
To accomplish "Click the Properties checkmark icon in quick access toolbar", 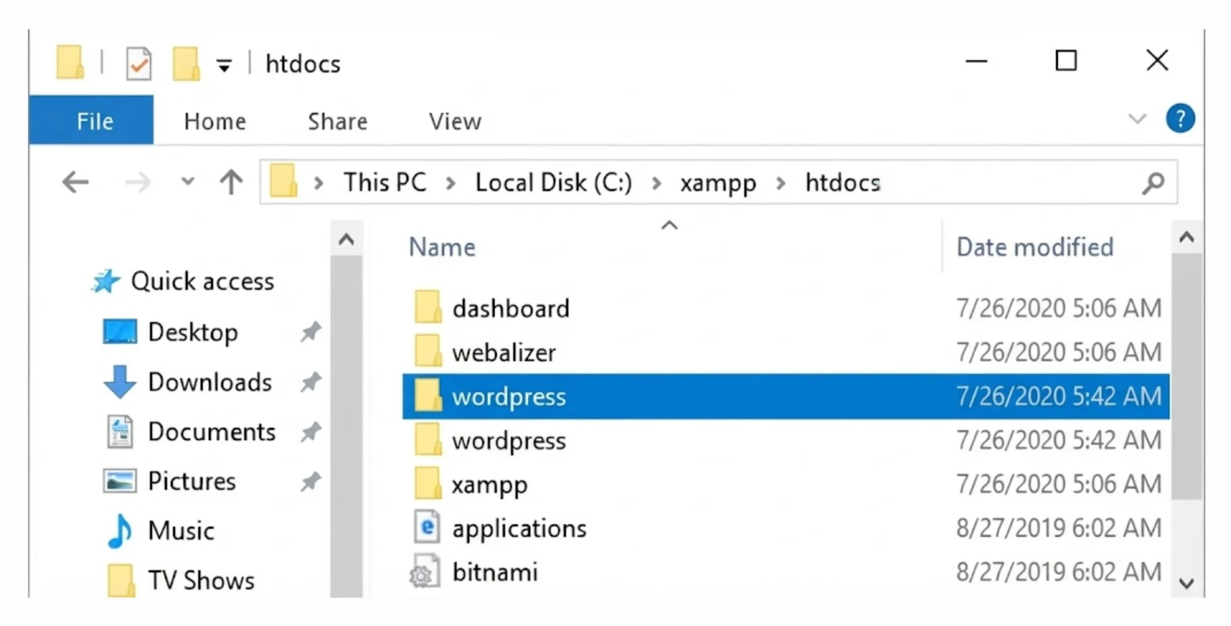I will 139,63.
